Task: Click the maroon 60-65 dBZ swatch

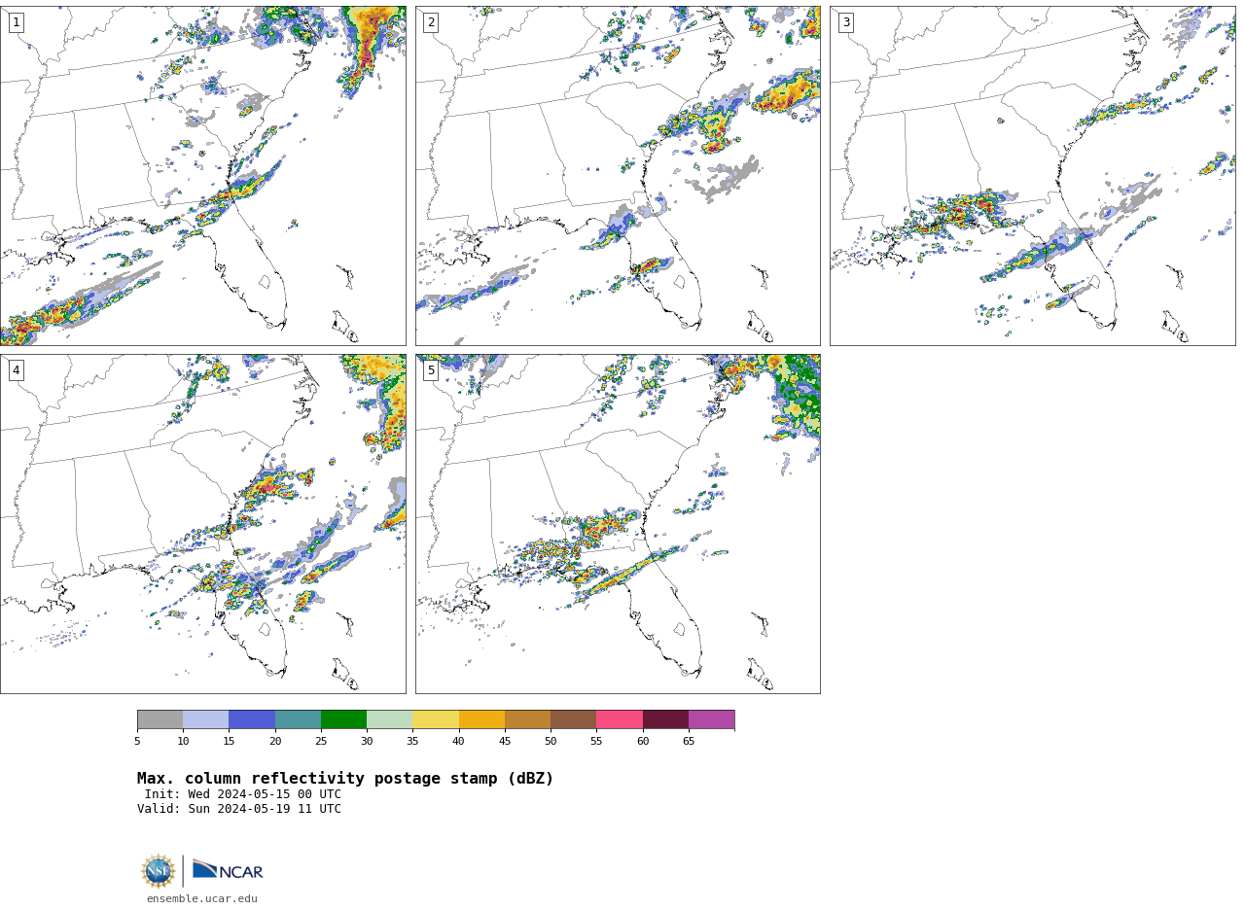Action: [x=665, y=719]
